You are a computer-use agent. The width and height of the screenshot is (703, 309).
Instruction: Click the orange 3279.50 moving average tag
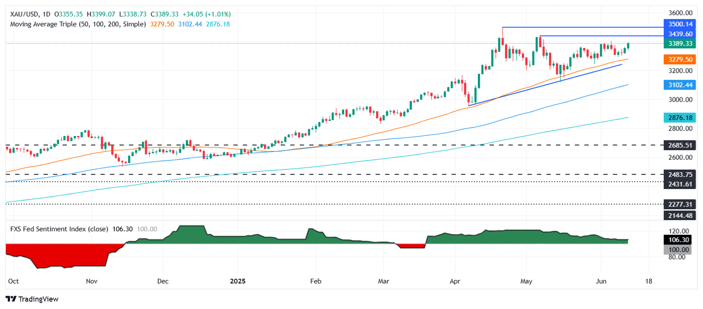coord(679,60)
